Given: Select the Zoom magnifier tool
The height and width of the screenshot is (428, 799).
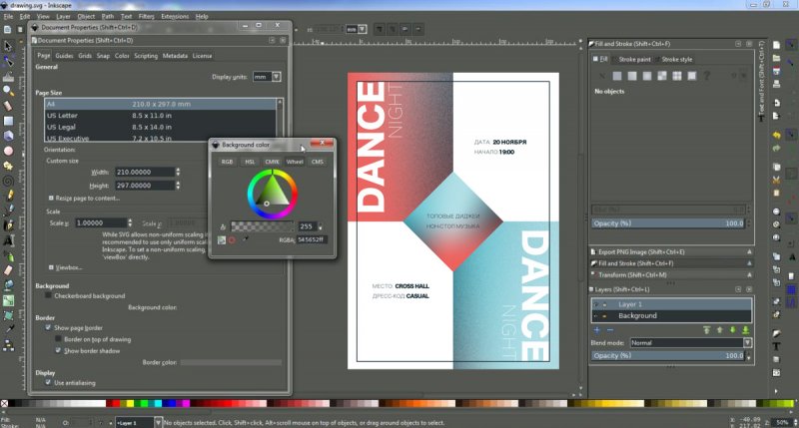Looking at the screenshot, I should point(8,90).
